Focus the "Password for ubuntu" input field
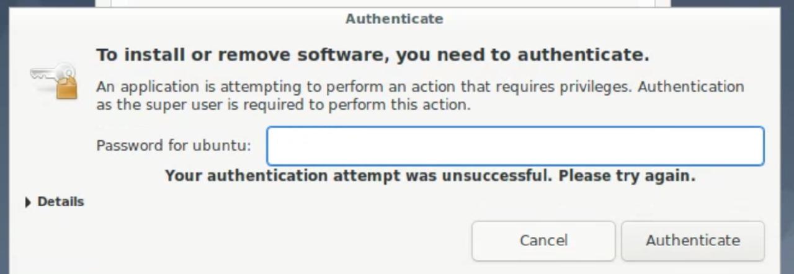 click(515, 146)
